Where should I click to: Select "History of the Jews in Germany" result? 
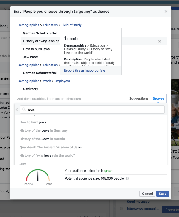click(x=44, y=130)
